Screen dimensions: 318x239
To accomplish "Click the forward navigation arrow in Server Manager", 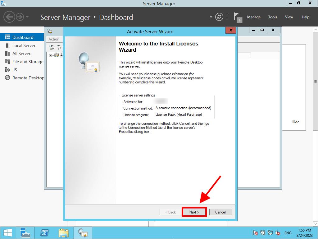I will click(x=20, y=17).
